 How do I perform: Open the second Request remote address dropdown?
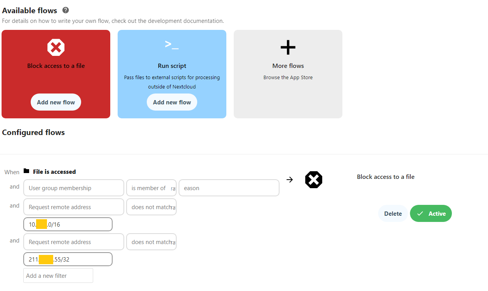pos(73,241)
